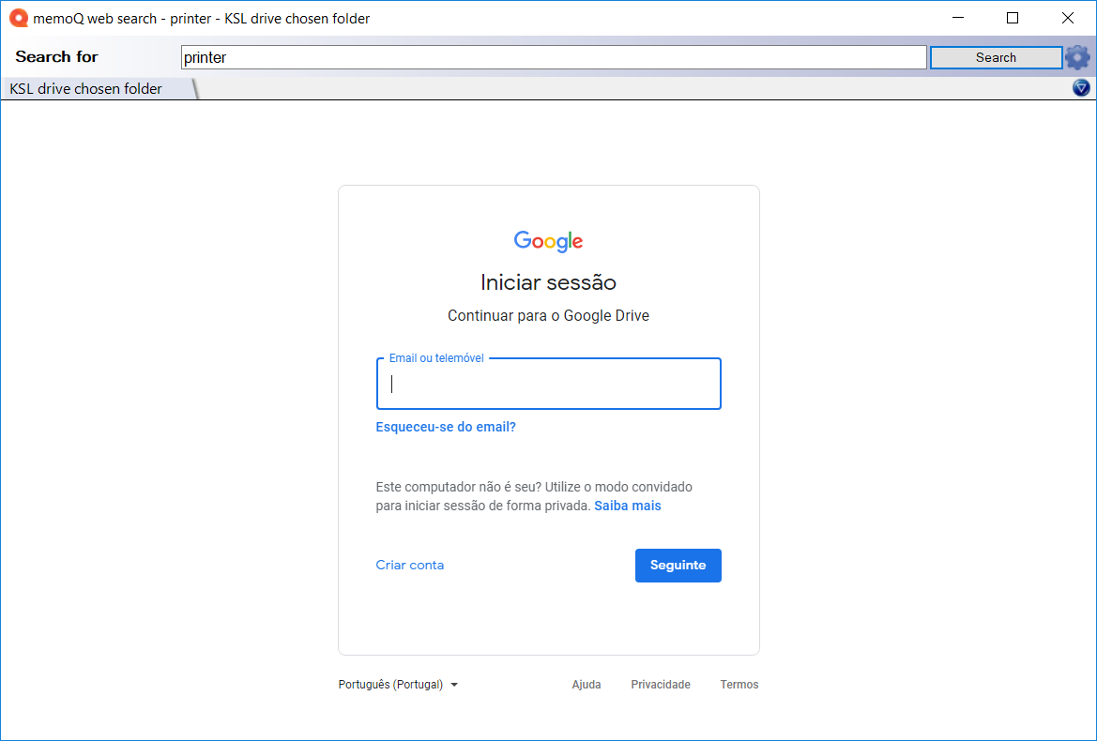This screenshot has height=741, width=1097.
Task: Click the Email ou telemóvel field
Action: (x=548, y=384)
